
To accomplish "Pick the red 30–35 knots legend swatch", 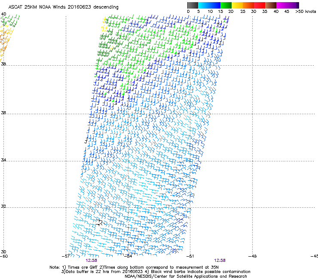I will pyautogui.click(x=260, y=5).
